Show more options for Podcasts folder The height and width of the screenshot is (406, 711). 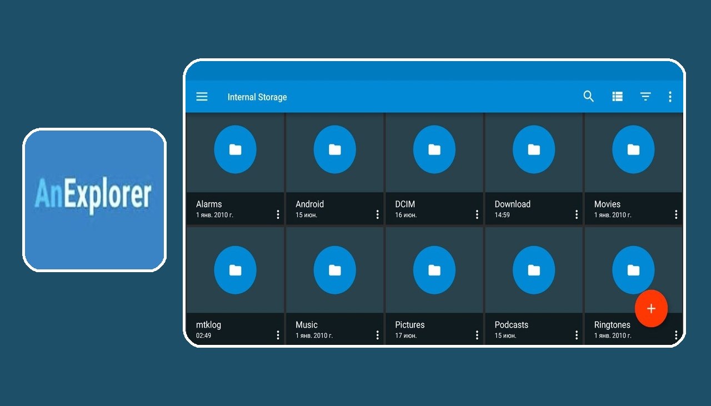coord(576,335)
